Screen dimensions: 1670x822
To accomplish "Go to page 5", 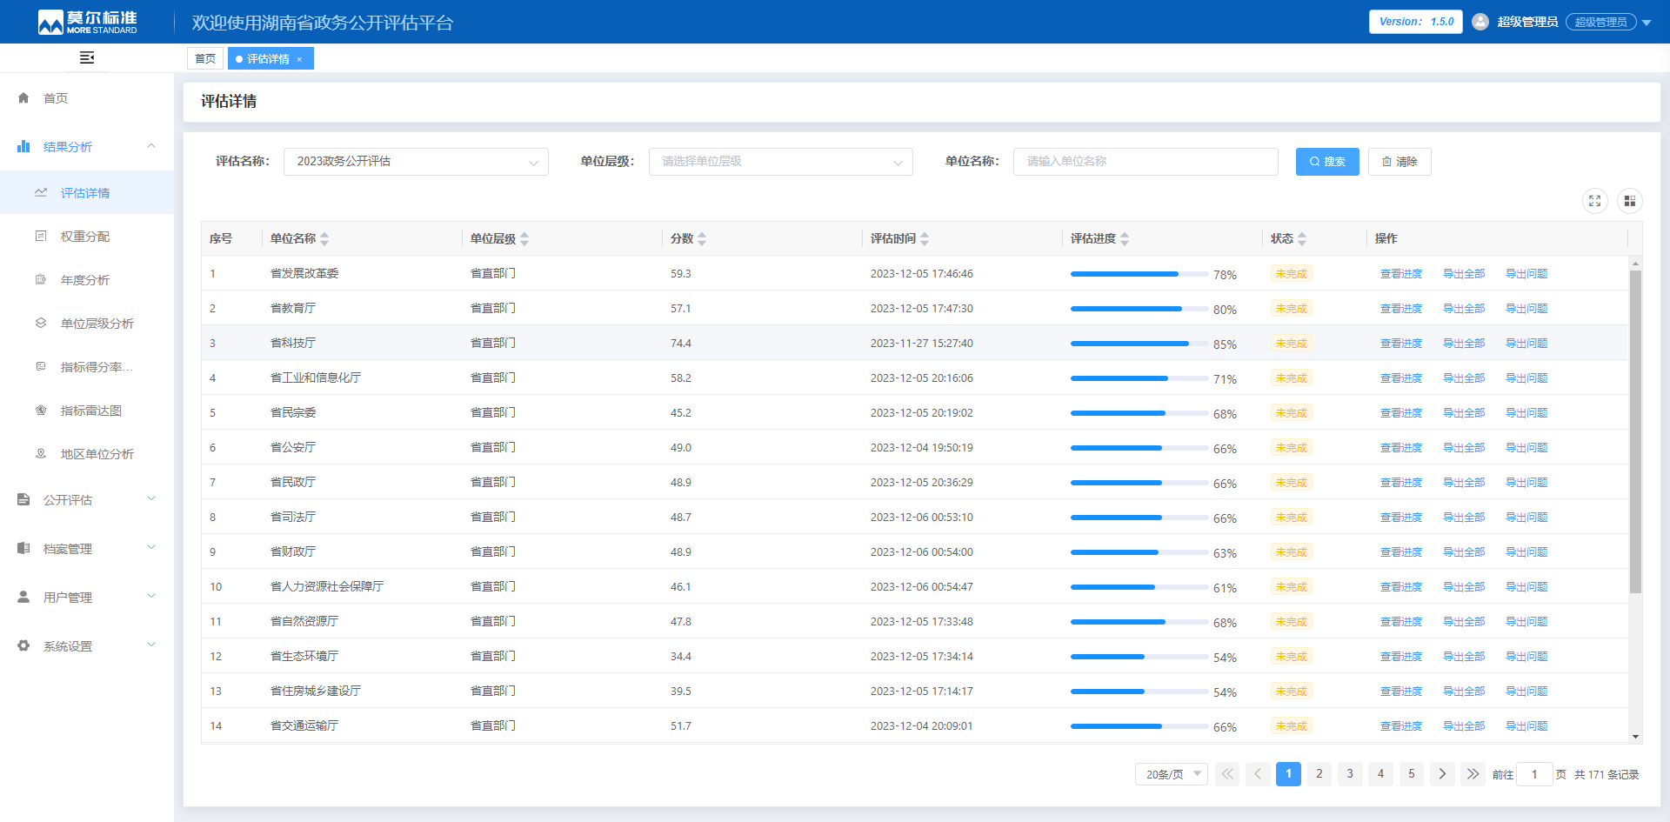I will coord(1412,774).
